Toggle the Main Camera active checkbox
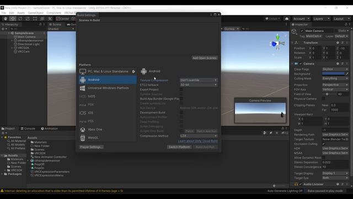This screenshot has width=353, height=199. (x=302, y=31)
